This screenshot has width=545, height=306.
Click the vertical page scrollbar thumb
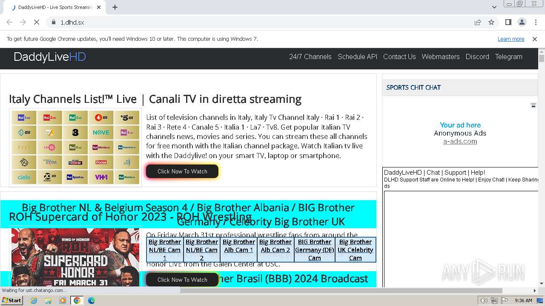click(x=542, y=58)
